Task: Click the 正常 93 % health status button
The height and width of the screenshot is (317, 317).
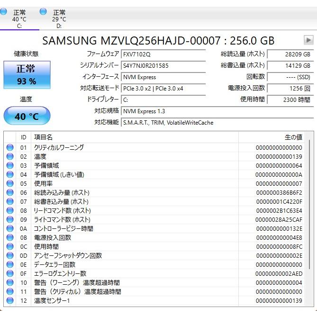Action: click(x=27, y=75)
